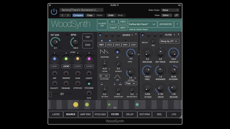Viewport: 230px width, 129px height.
Task: Switch to the SOURCE tab
Action: click(x=71, y=114)
